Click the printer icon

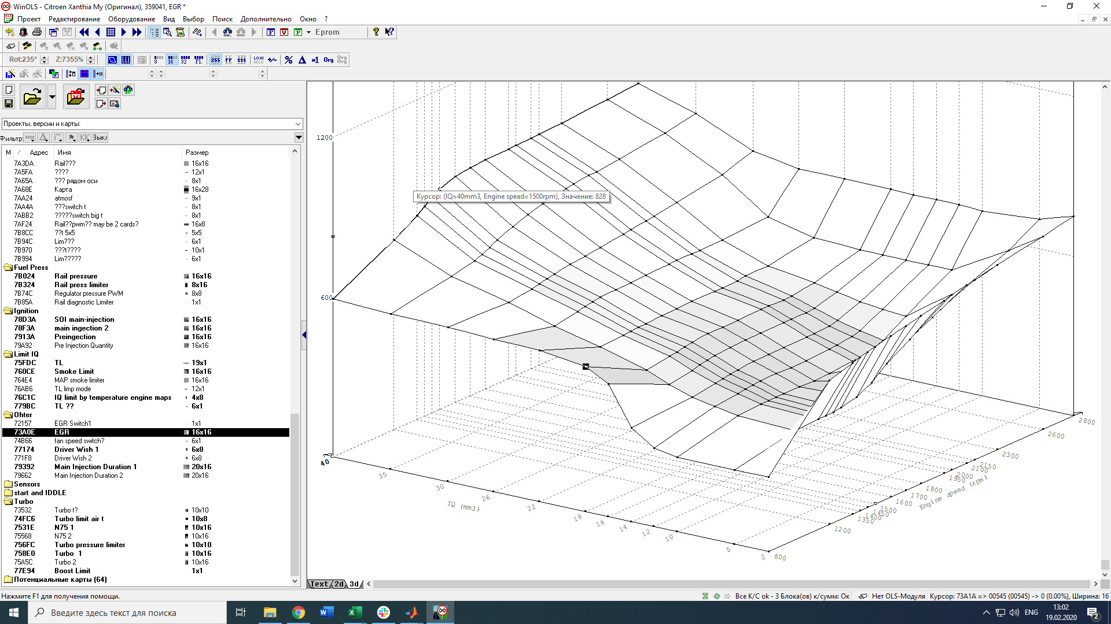click(x=37, y=32)
